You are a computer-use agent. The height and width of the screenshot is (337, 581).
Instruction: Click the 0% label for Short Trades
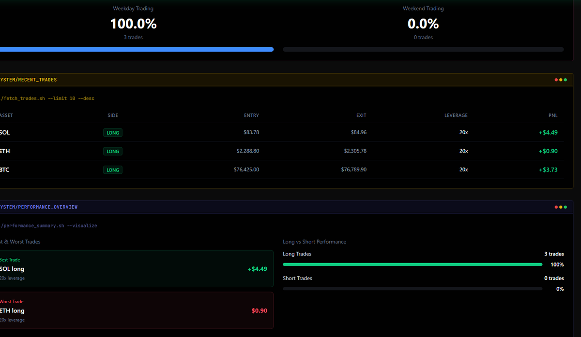click(560, 289)
